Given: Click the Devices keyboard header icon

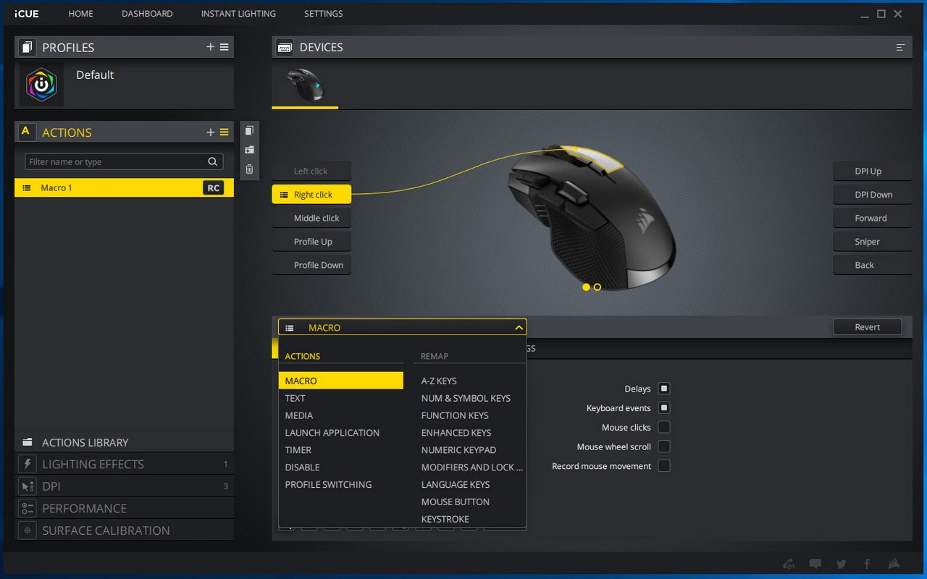Looking at the screenshot, I should 285,47.
